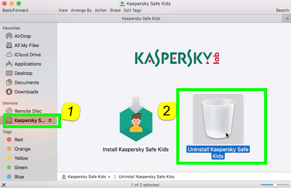Click Uninstall Kaspersky Safe Kids in path bar

tap(144, 176)
